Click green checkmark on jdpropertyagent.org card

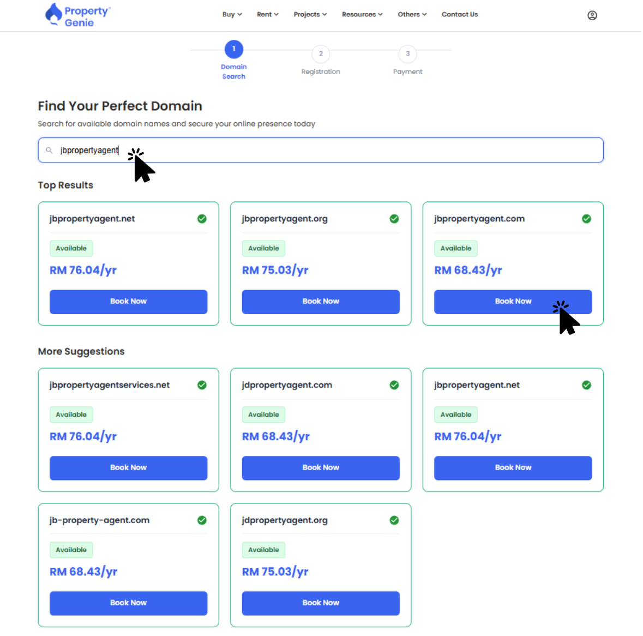pos(394,520)
